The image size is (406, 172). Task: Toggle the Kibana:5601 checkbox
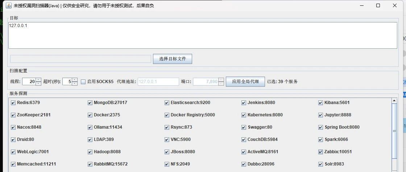tap(320, 103)
